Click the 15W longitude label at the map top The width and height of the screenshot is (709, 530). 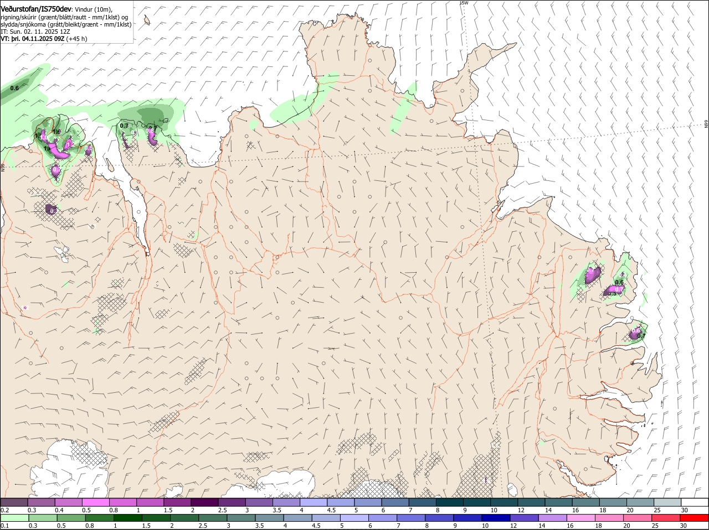click(x=464, y=3)
